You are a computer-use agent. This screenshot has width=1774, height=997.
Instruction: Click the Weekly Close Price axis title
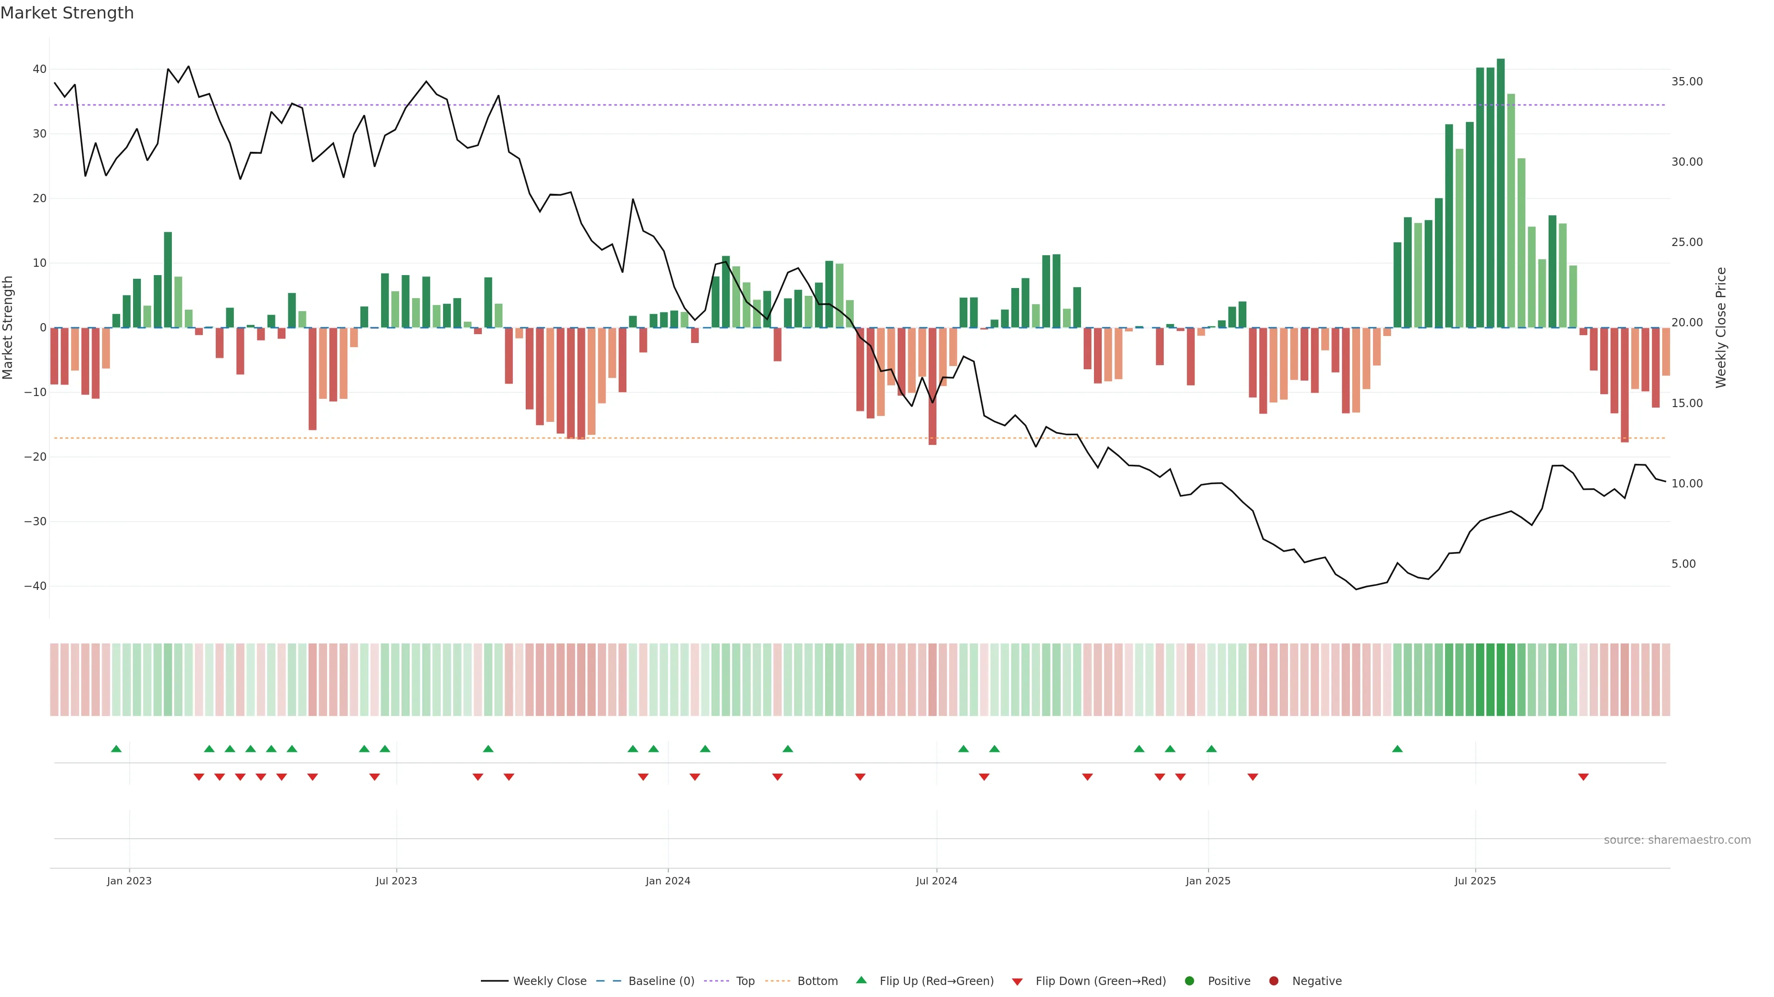(x=1721, y=328)
